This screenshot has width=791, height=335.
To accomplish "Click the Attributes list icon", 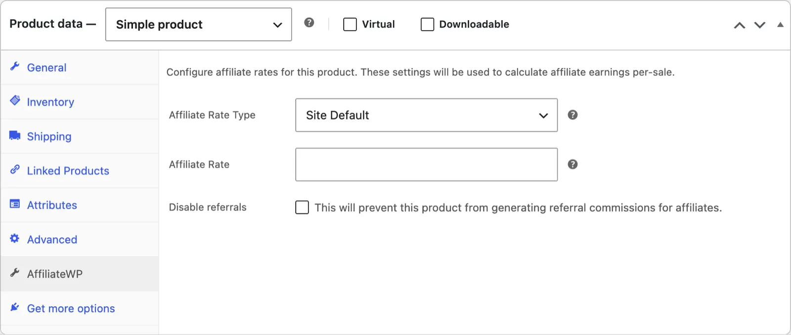I will (x=15, y=204).
